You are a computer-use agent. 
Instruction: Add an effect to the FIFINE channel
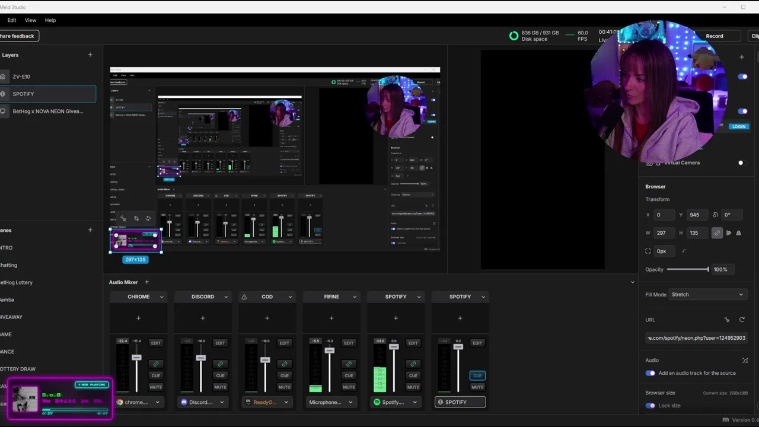[x=331, y=318]
